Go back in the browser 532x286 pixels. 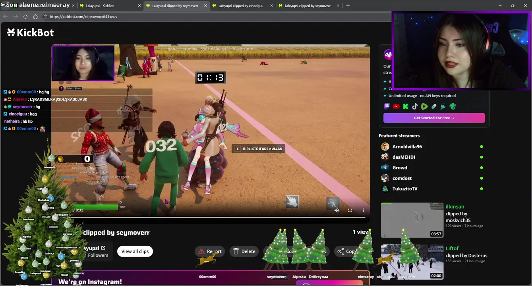click(x=6, y=17)
